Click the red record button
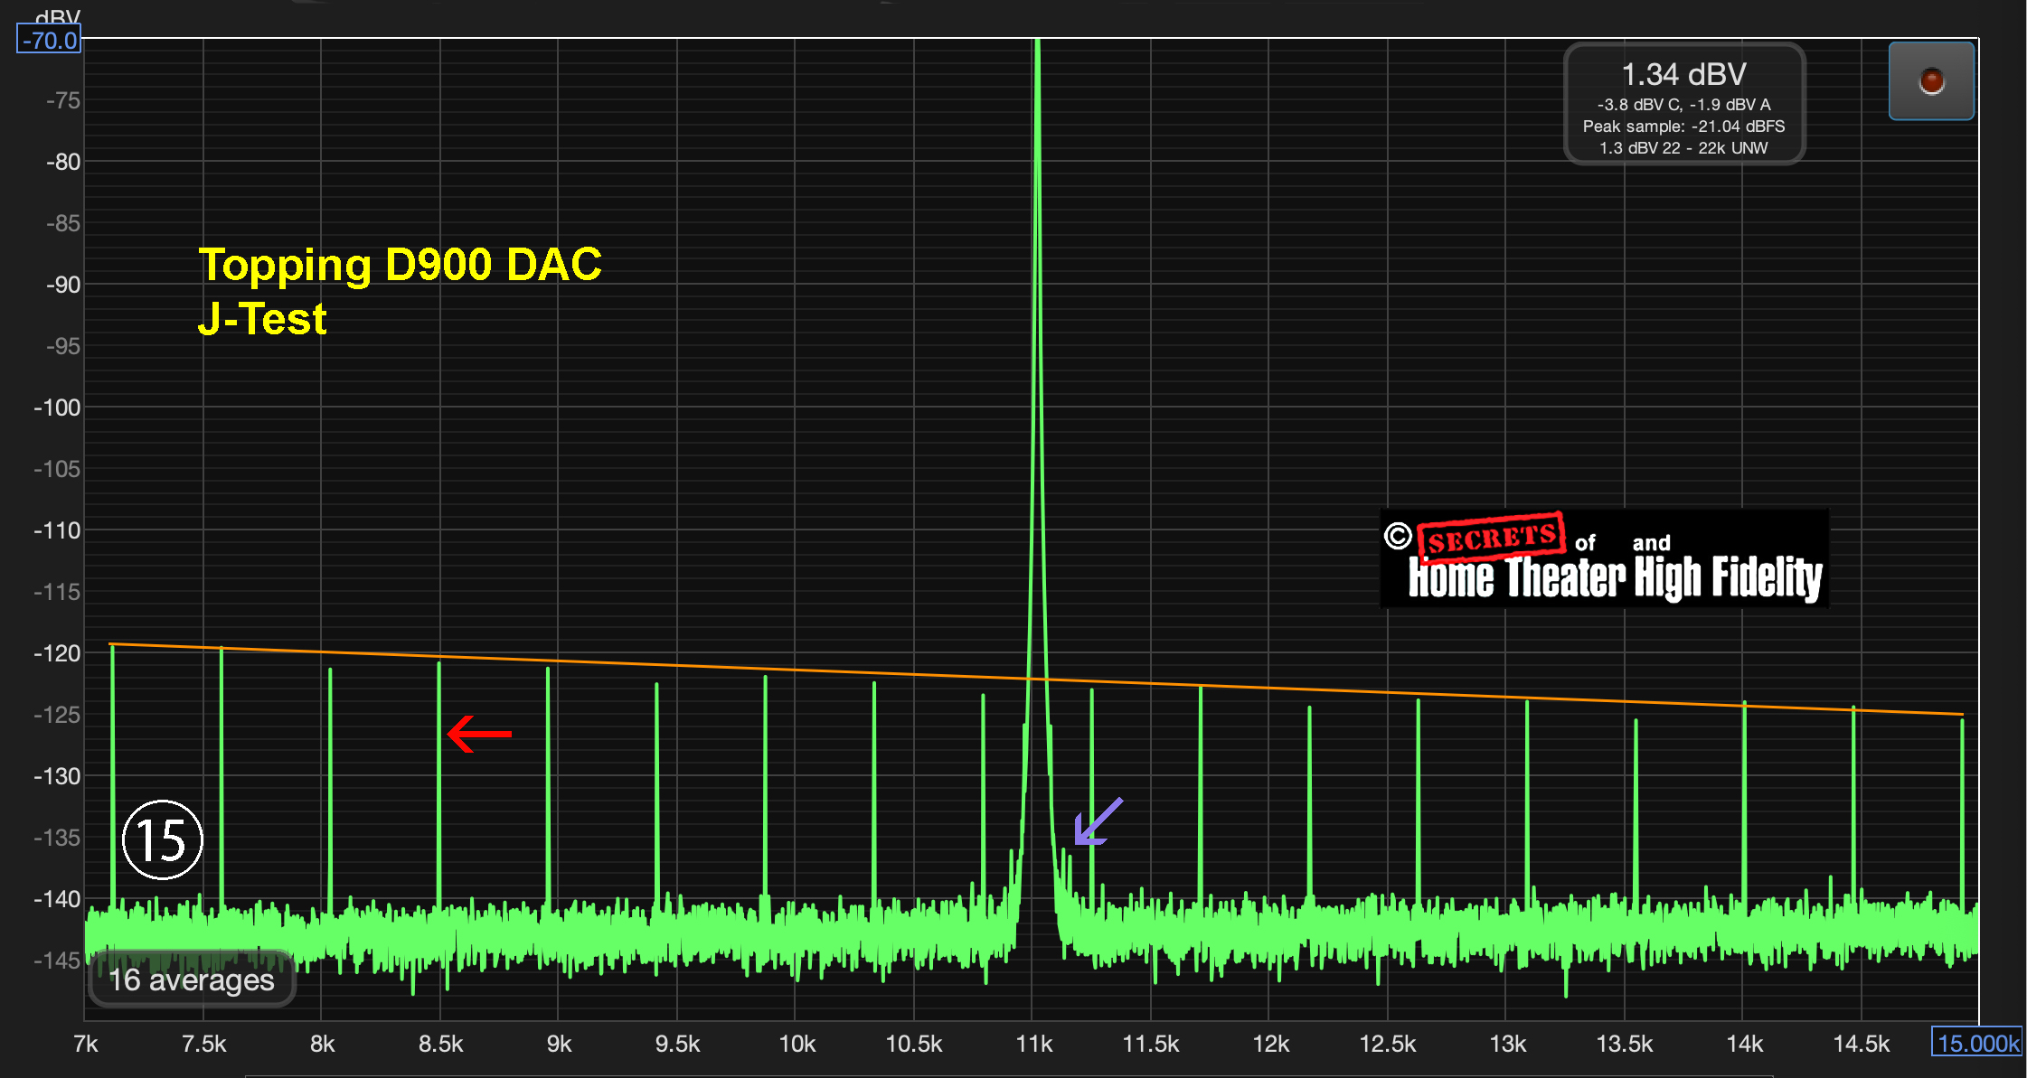2027x1078 pixels. tap(1931, 81)
